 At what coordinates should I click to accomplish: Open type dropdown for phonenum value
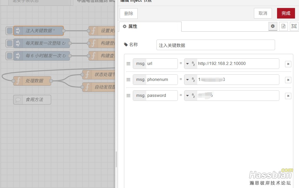coord(188,80)
